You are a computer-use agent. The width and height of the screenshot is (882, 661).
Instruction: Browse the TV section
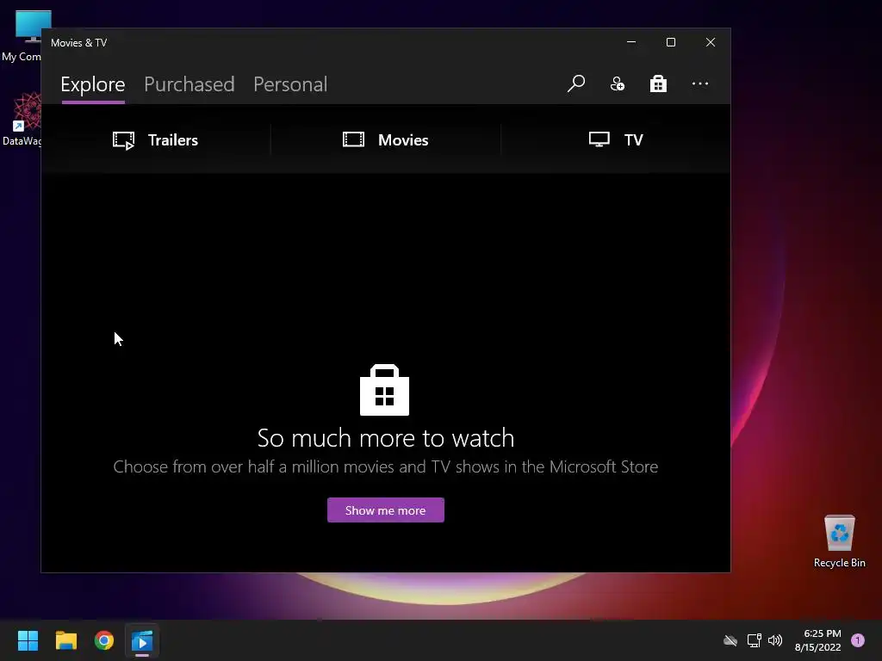tap(616, 140)
